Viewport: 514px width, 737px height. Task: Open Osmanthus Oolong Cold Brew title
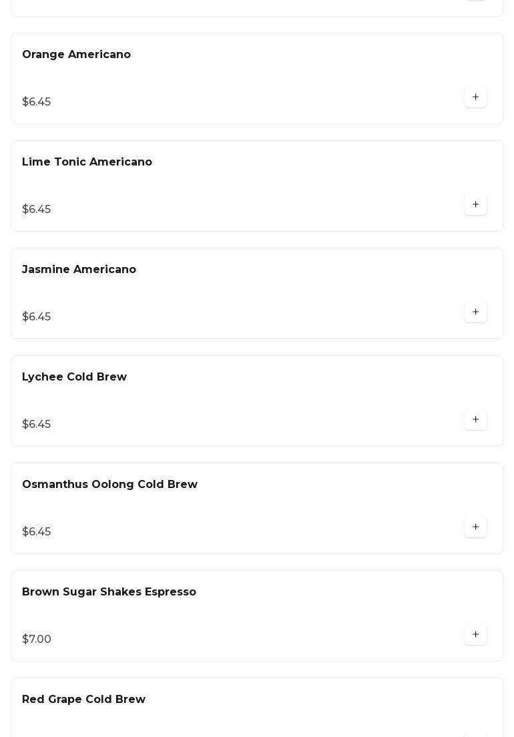click(109, 484)
